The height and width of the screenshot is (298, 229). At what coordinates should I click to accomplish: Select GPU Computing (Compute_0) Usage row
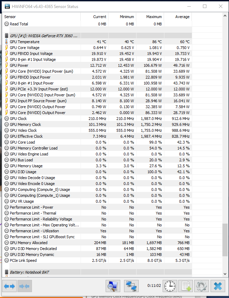(97, 190)
